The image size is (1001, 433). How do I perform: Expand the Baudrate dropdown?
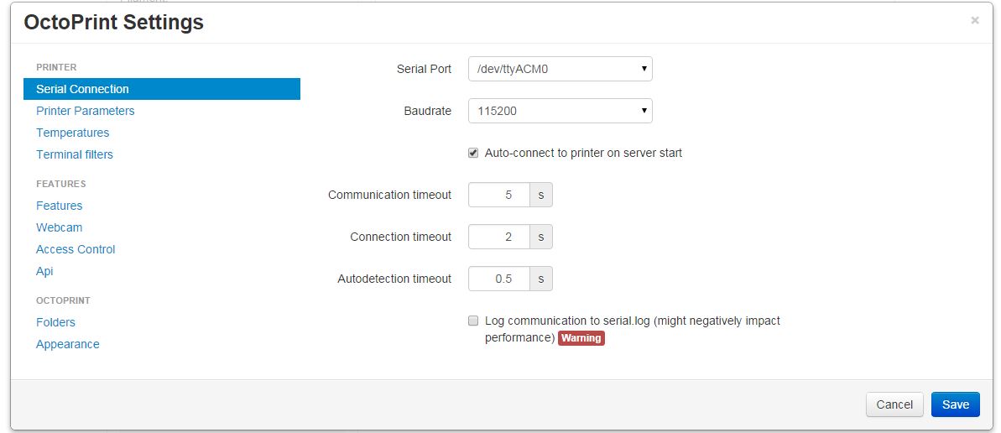[x=560, y=111]
